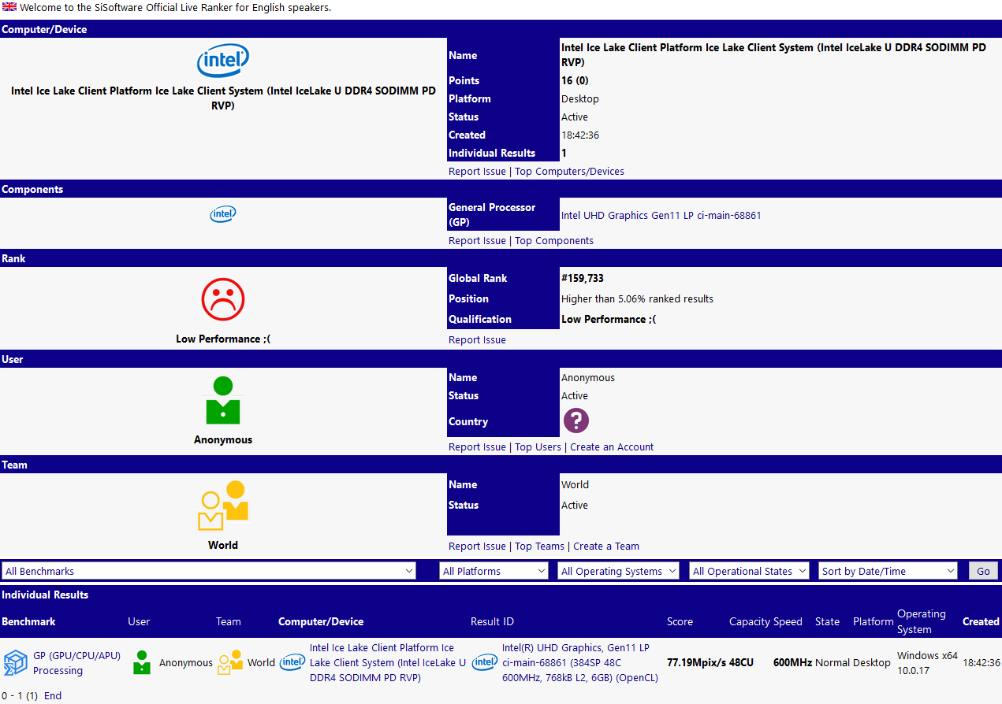Click the Created column header in results
1002x704 pixels.
click(x=981, y=621)
